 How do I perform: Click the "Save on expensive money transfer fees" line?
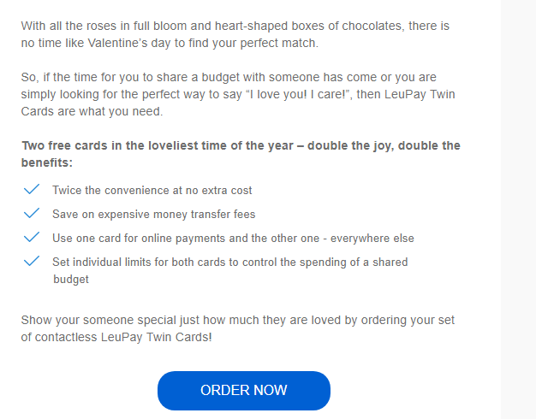click(x=154, y=214)
